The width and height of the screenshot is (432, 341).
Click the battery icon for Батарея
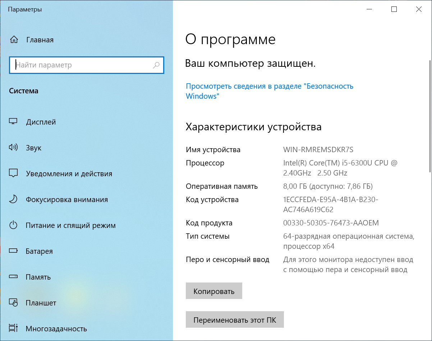coord(13,251)
